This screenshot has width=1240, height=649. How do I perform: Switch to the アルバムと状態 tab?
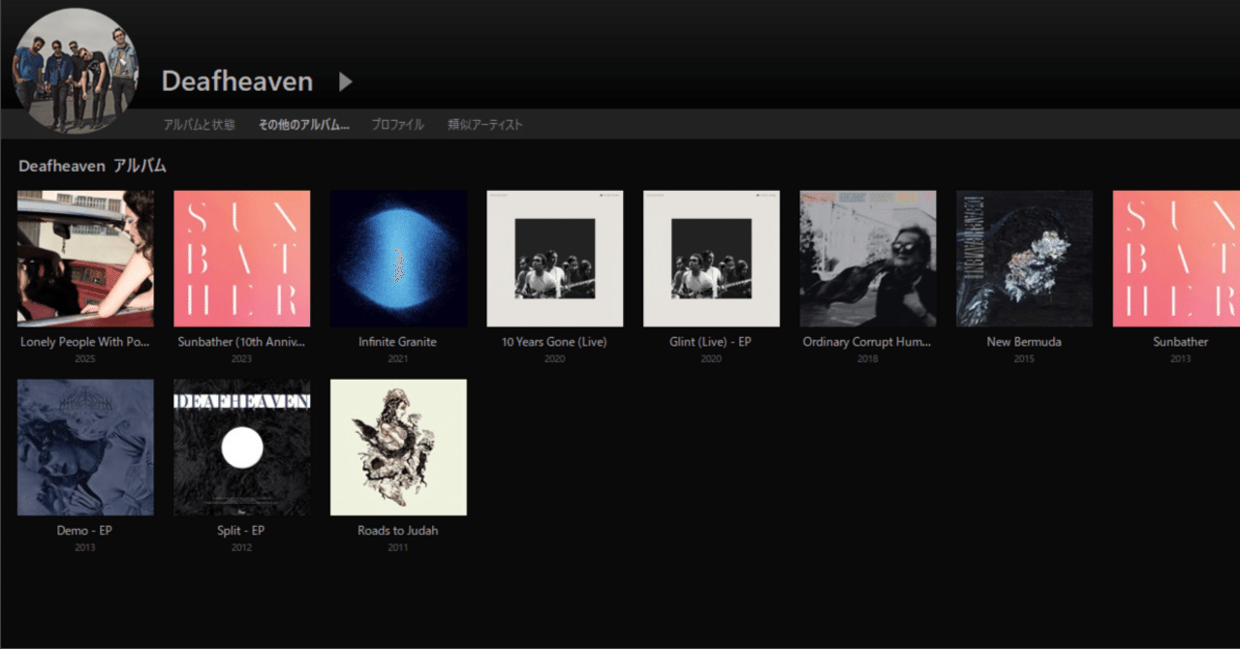tap(199, 125)
